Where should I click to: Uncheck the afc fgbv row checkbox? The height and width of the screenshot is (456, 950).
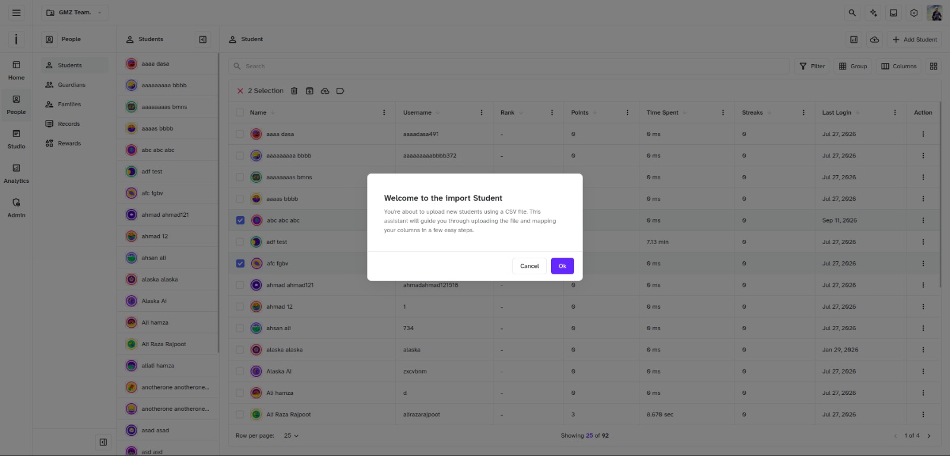pyautogui.click(x=240, y=264)
